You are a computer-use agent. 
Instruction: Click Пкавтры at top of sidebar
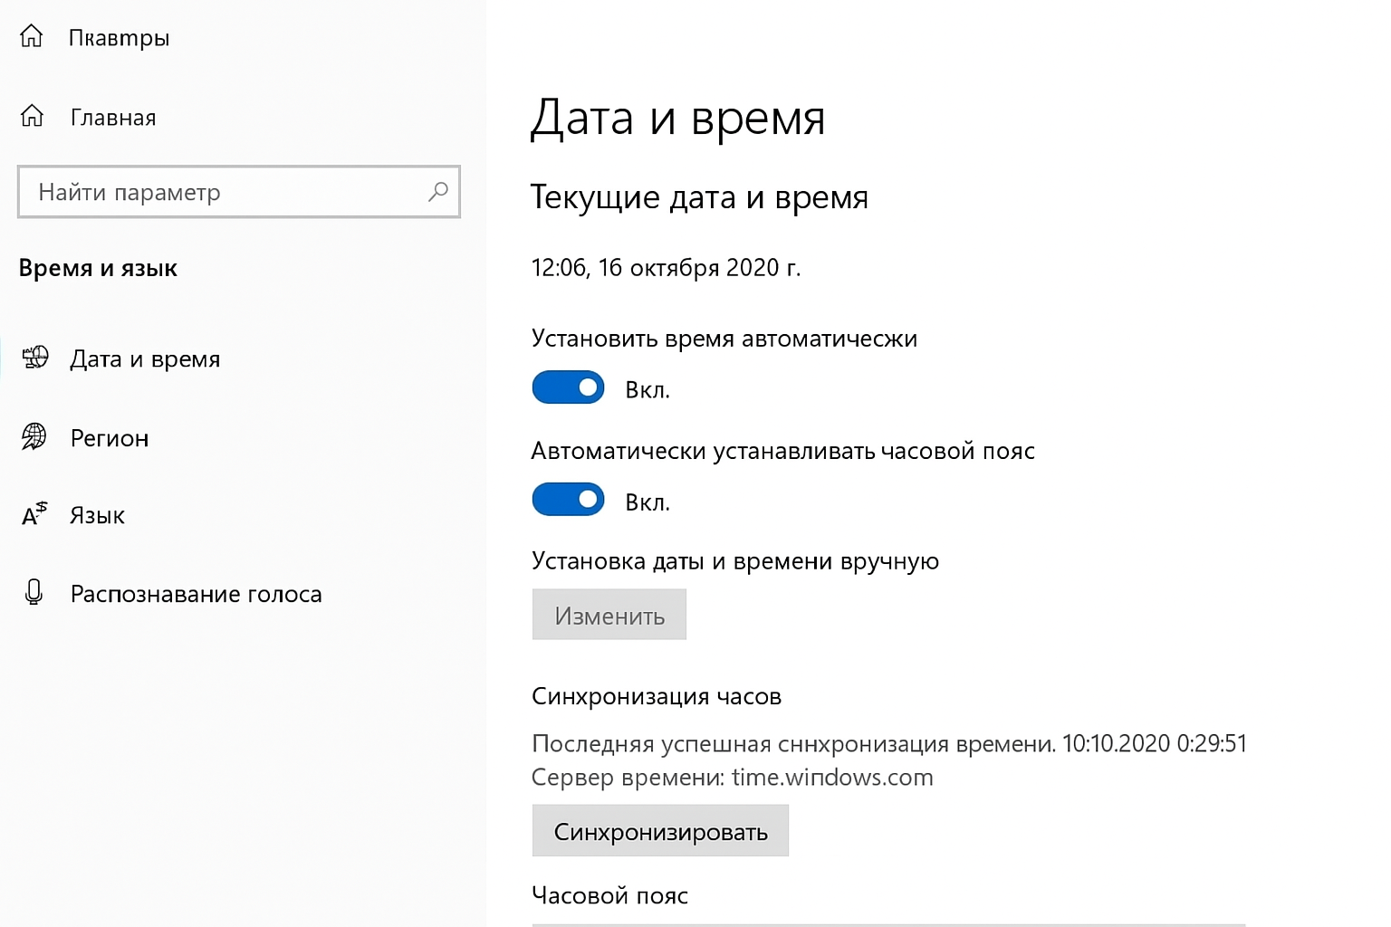pyautogui.click(x=120, y=37)
